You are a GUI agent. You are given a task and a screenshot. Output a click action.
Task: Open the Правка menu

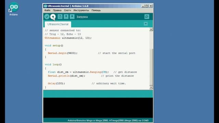point(57,10)
